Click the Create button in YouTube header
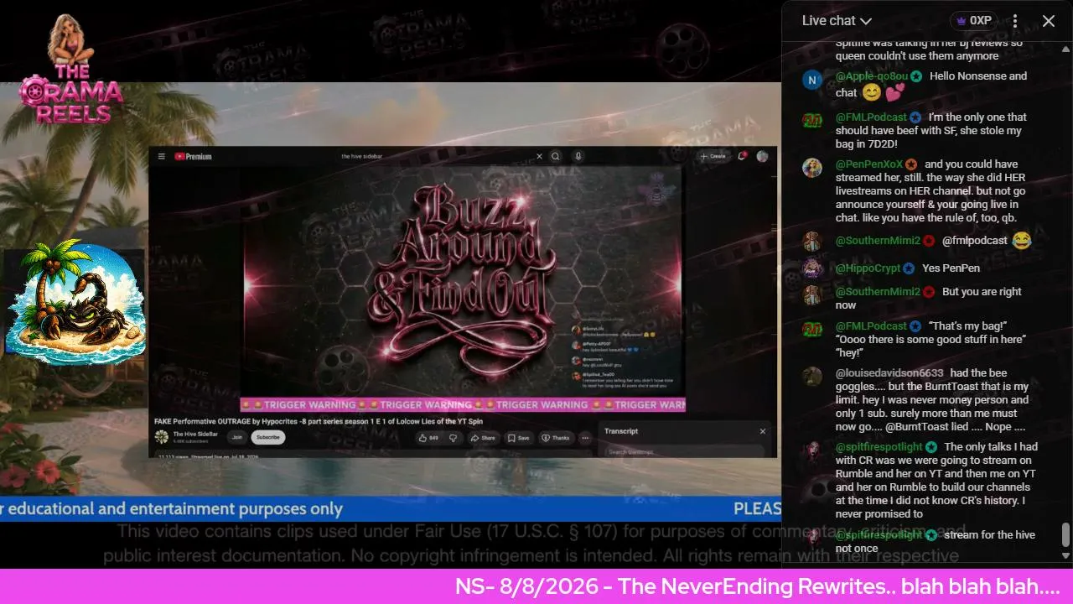The width and height of the screenshot is (1073, 604). [713, 156]
